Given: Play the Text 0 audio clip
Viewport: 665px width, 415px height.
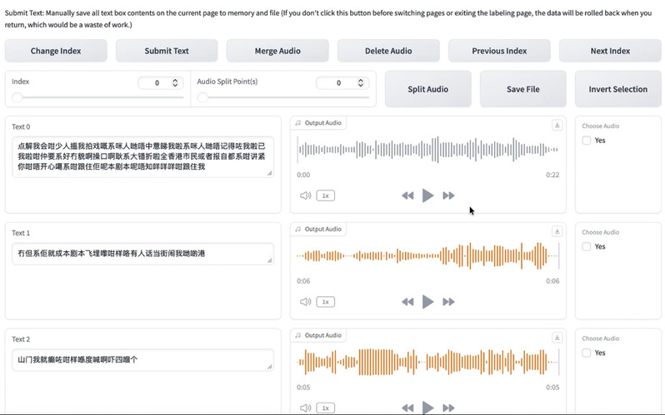Looking at the screenshot, I should click(x=427, y=195).
